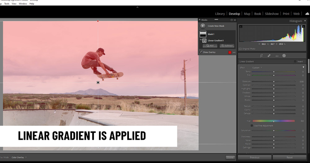This screenshot has height=163, width=310.
Task: Select the Healing bandage tool icon
Action: 269,56
